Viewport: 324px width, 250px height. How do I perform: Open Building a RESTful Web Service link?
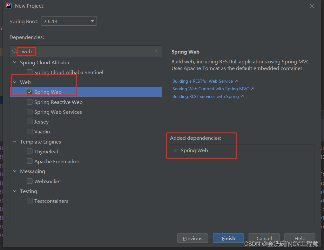(x=203, y=81)
